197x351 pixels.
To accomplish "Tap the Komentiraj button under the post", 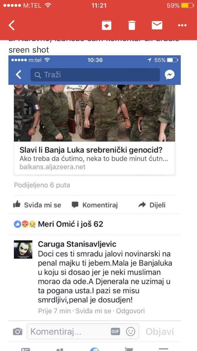I will point(95,205).
